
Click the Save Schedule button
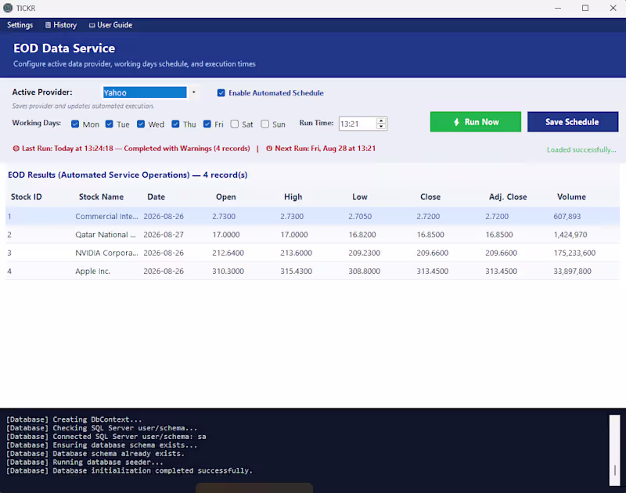point(573,122)
